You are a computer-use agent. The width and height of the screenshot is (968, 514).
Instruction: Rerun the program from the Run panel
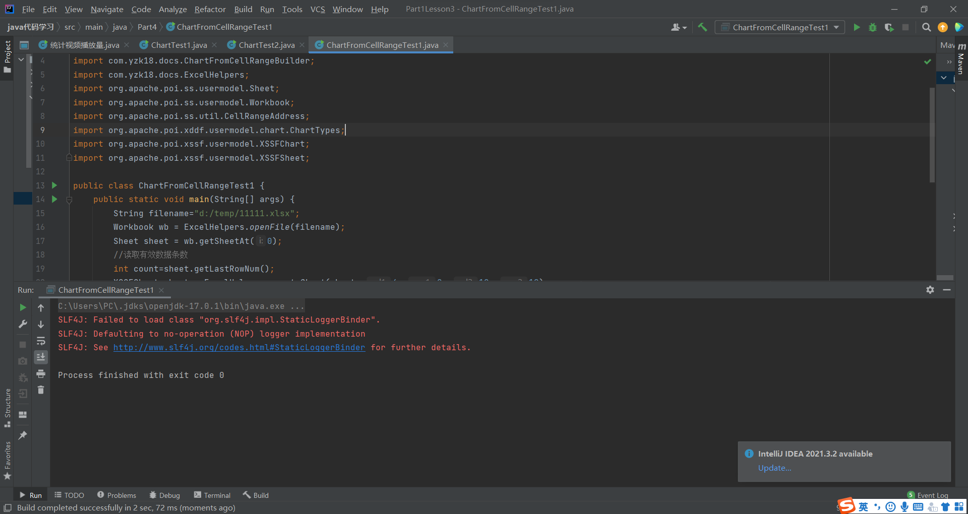tap(22, 307)
